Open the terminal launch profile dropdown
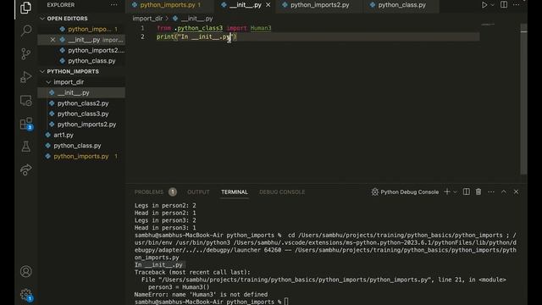The width and height of the screenshot is (542, 305). (x=456, y=192)
